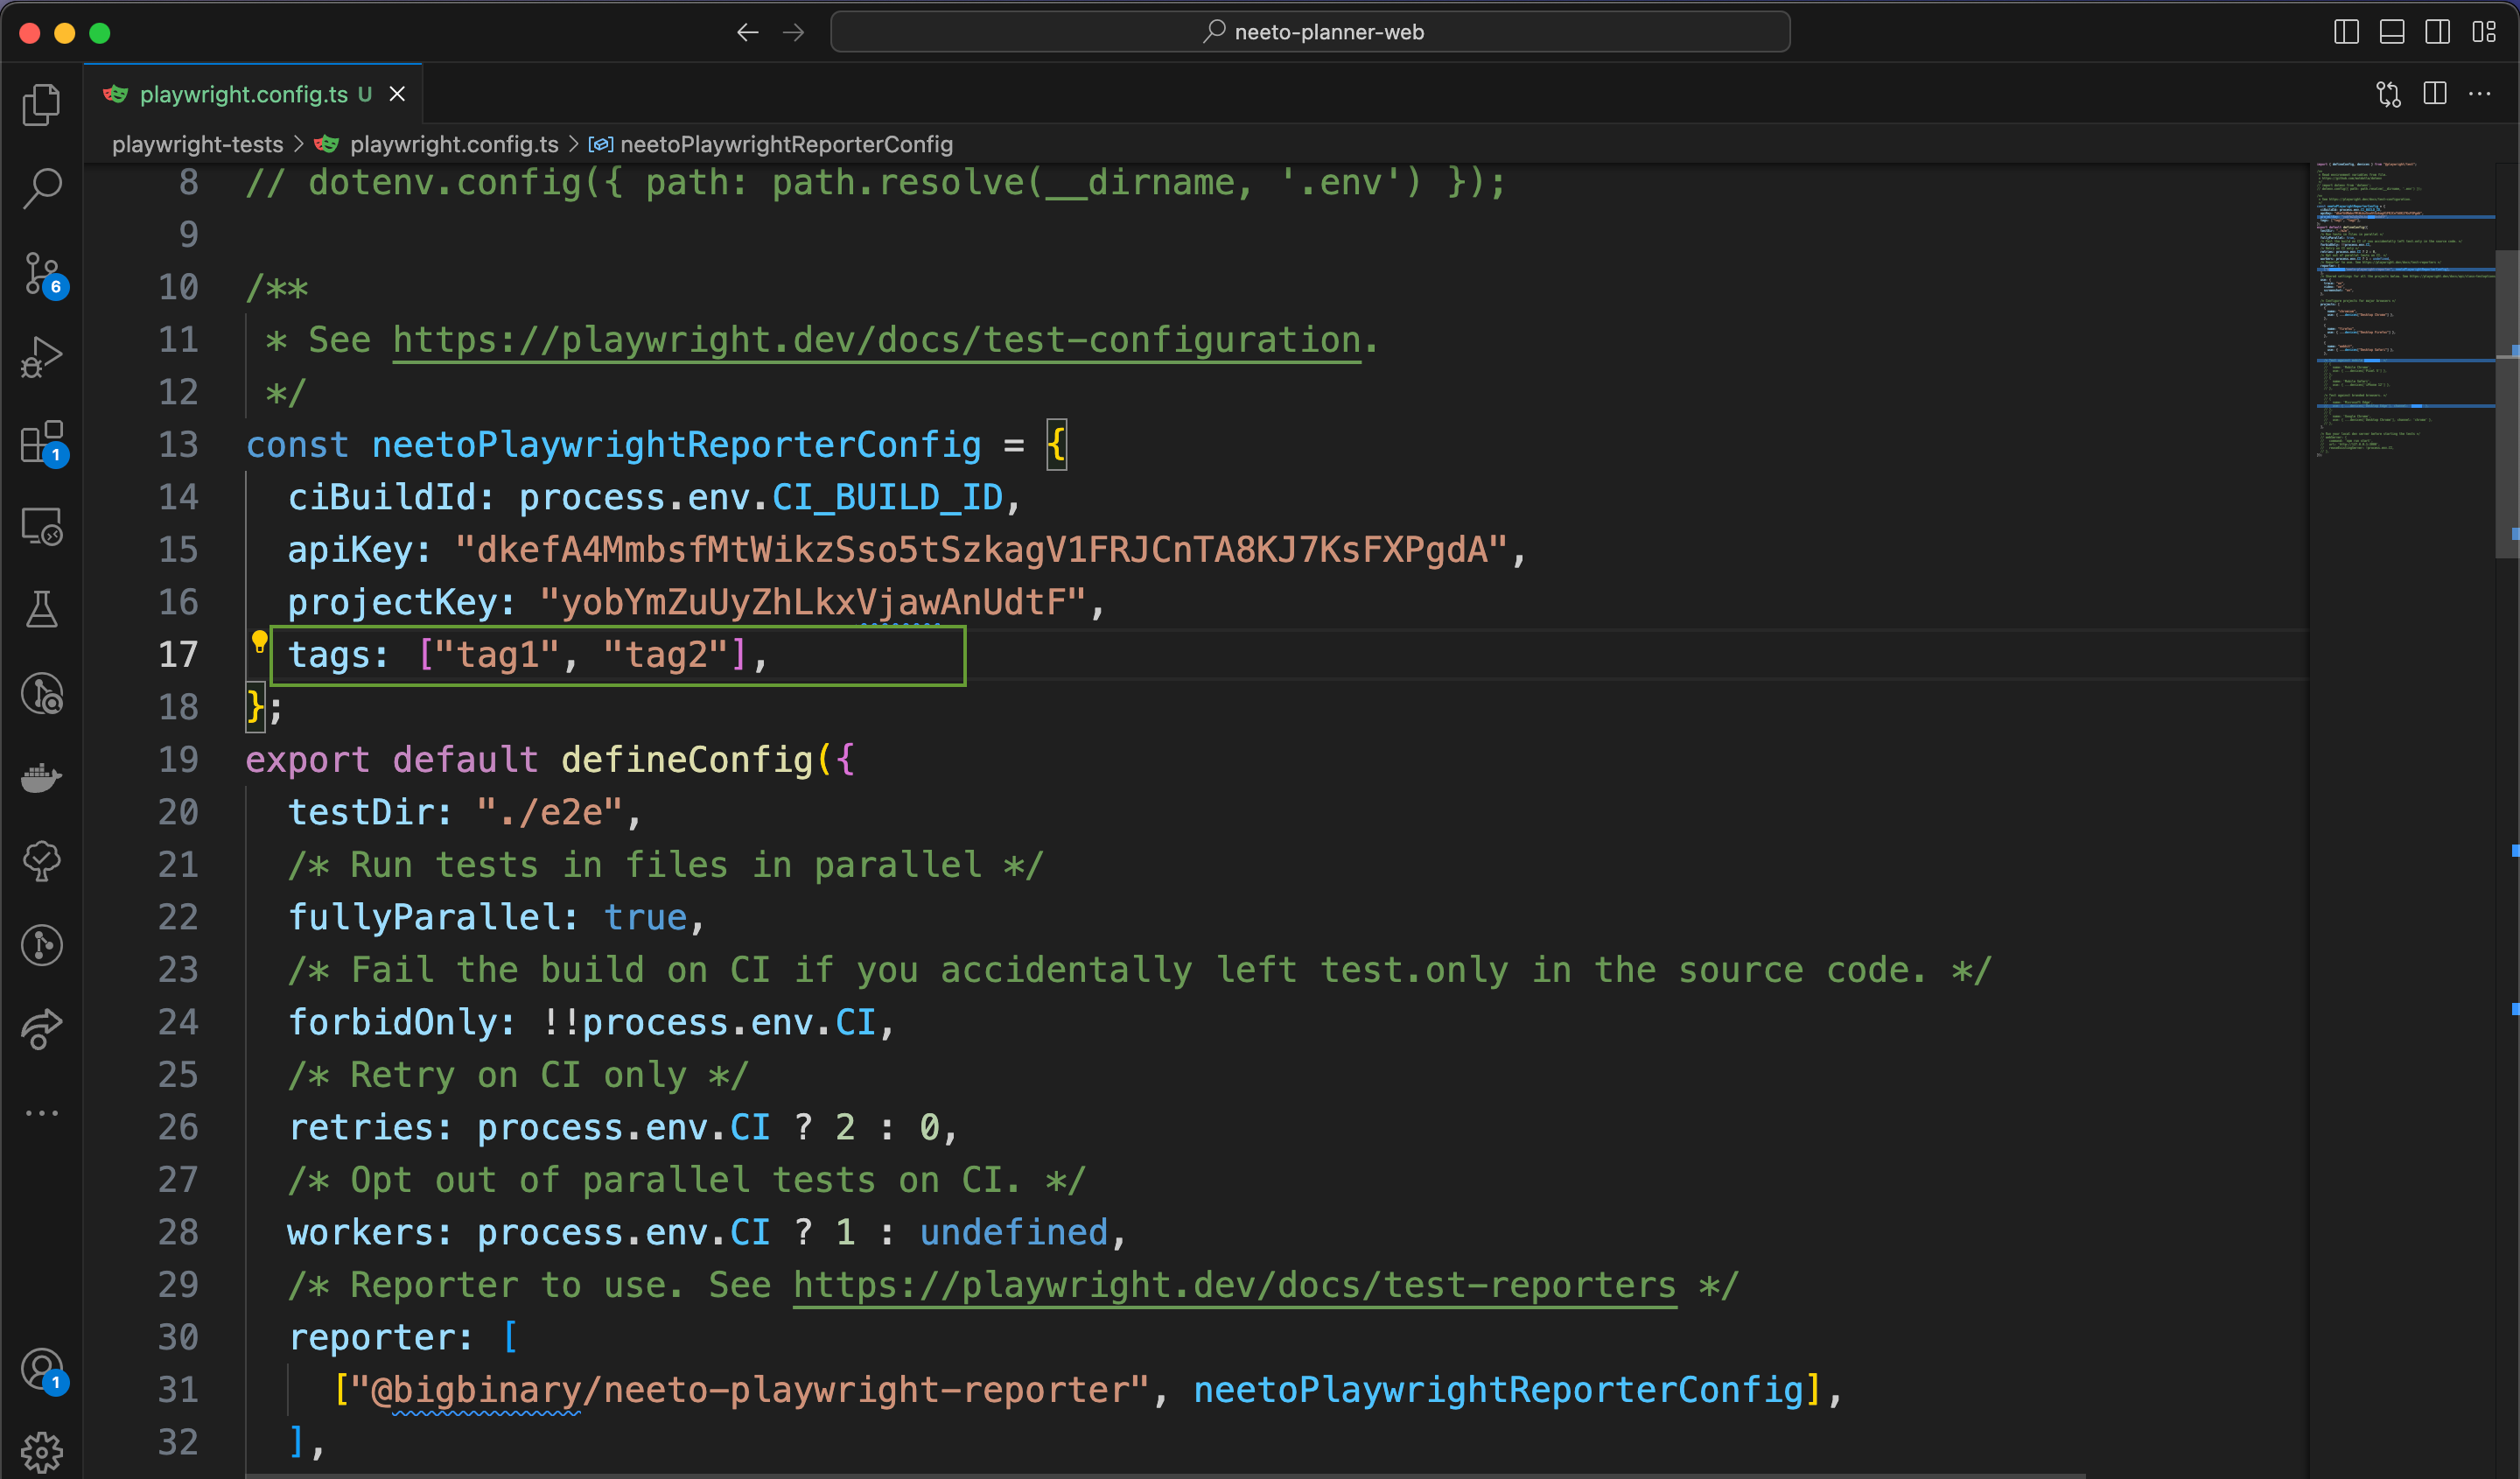Toggle the primary side bar
This screenshot has width=2520, height=1479.
pyautogui.click(x=2346, y=32)
